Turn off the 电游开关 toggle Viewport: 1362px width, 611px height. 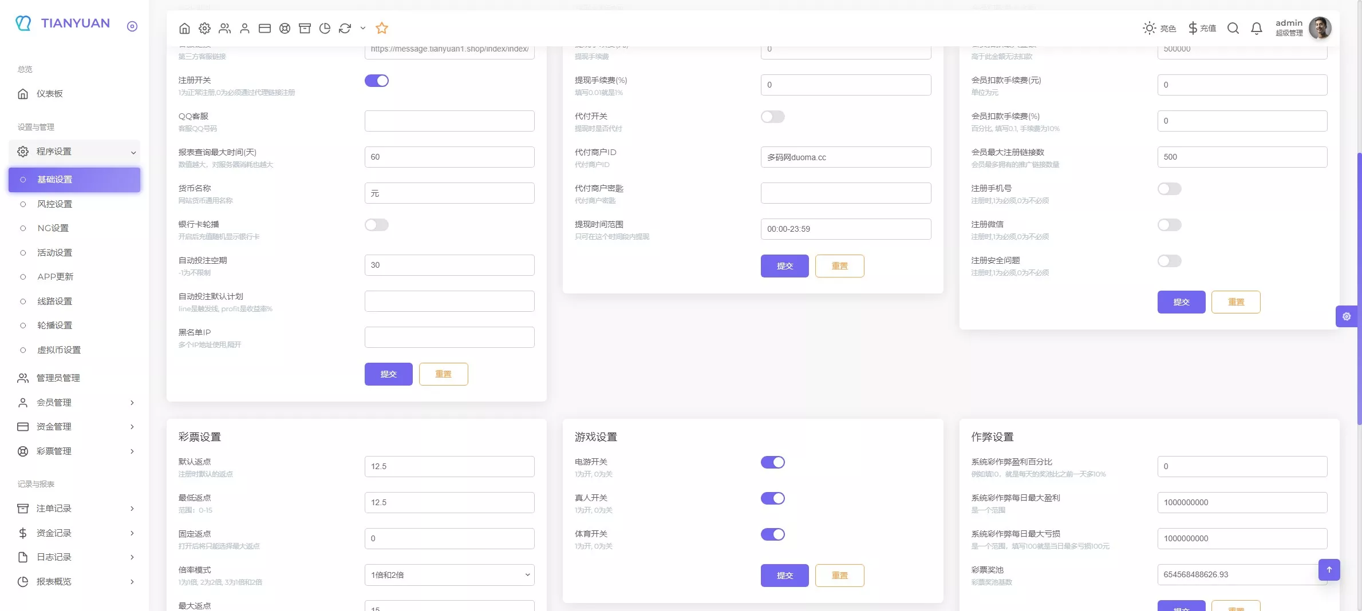pyautogui.click(x=773, y=462)
